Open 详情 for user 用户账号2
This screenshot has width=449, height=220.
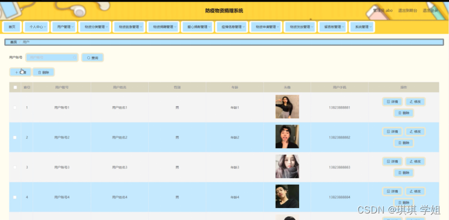pos(392,132)
